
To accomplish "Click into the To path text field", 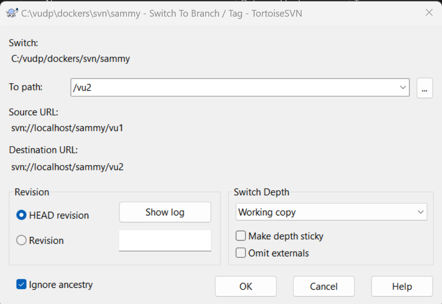I will pos(234,88).
